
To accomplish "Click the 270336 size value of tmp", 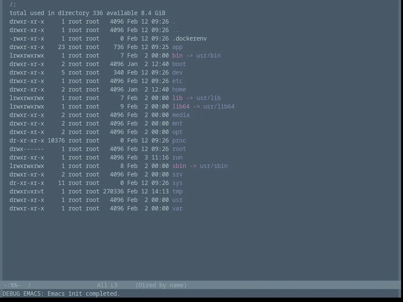I will click(x=113, y=192).
